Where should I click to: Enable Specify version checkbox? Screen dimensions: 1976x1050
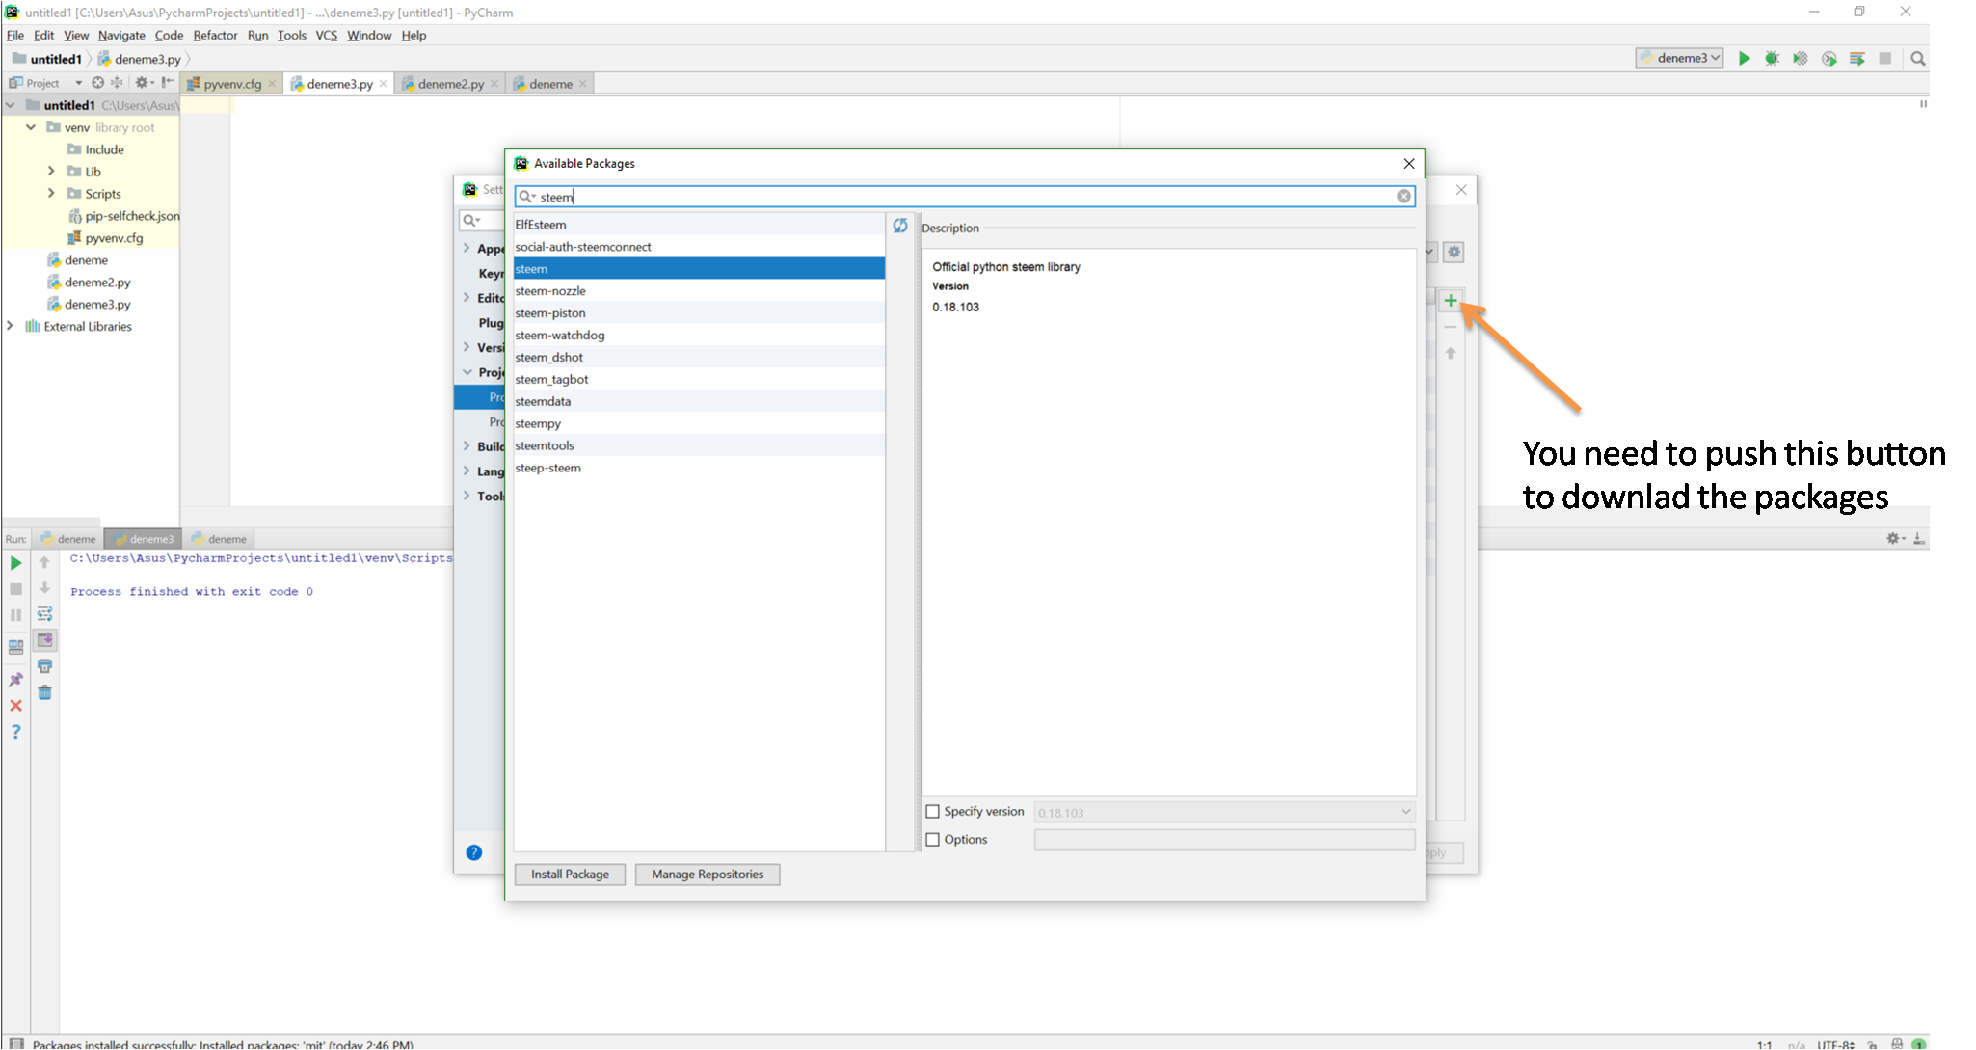pyautogui.click(x=932, y=812)
